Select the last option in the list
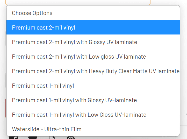The height and width of the screenshot is (139, 187). (x=47, y=129)
